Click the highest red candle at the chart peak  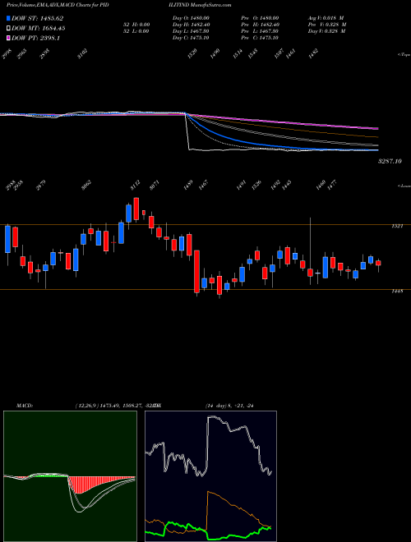click(136, 209)
